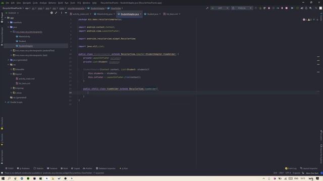Image resolution: width=323 pixels, height=181 pixels.
Task: Switch to the list_item.xml editor tab
Action: click(172, 14)
